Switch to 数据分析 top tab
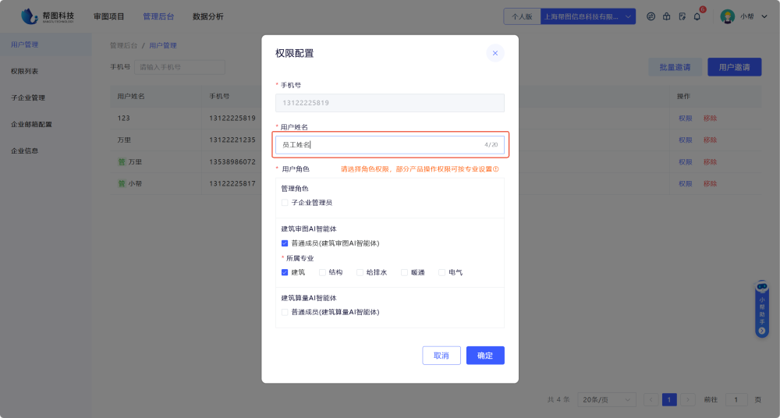 (x=207, y=16)
